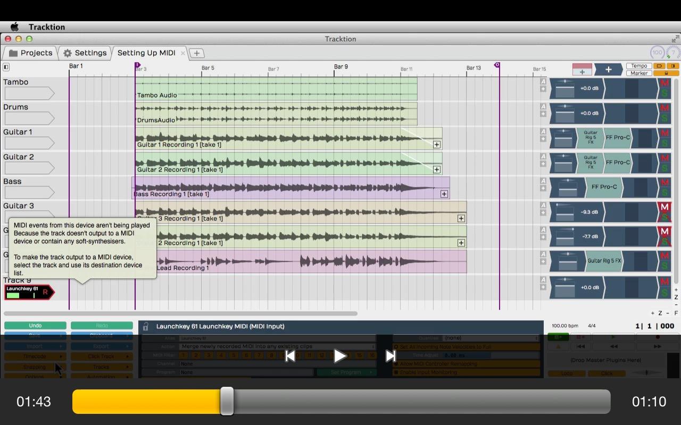Open the Timecode menu button

[35, 356]
